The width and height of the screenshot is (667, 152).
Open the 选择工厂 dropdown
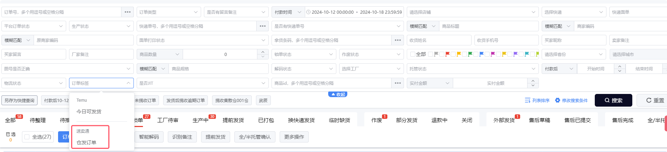371,69
